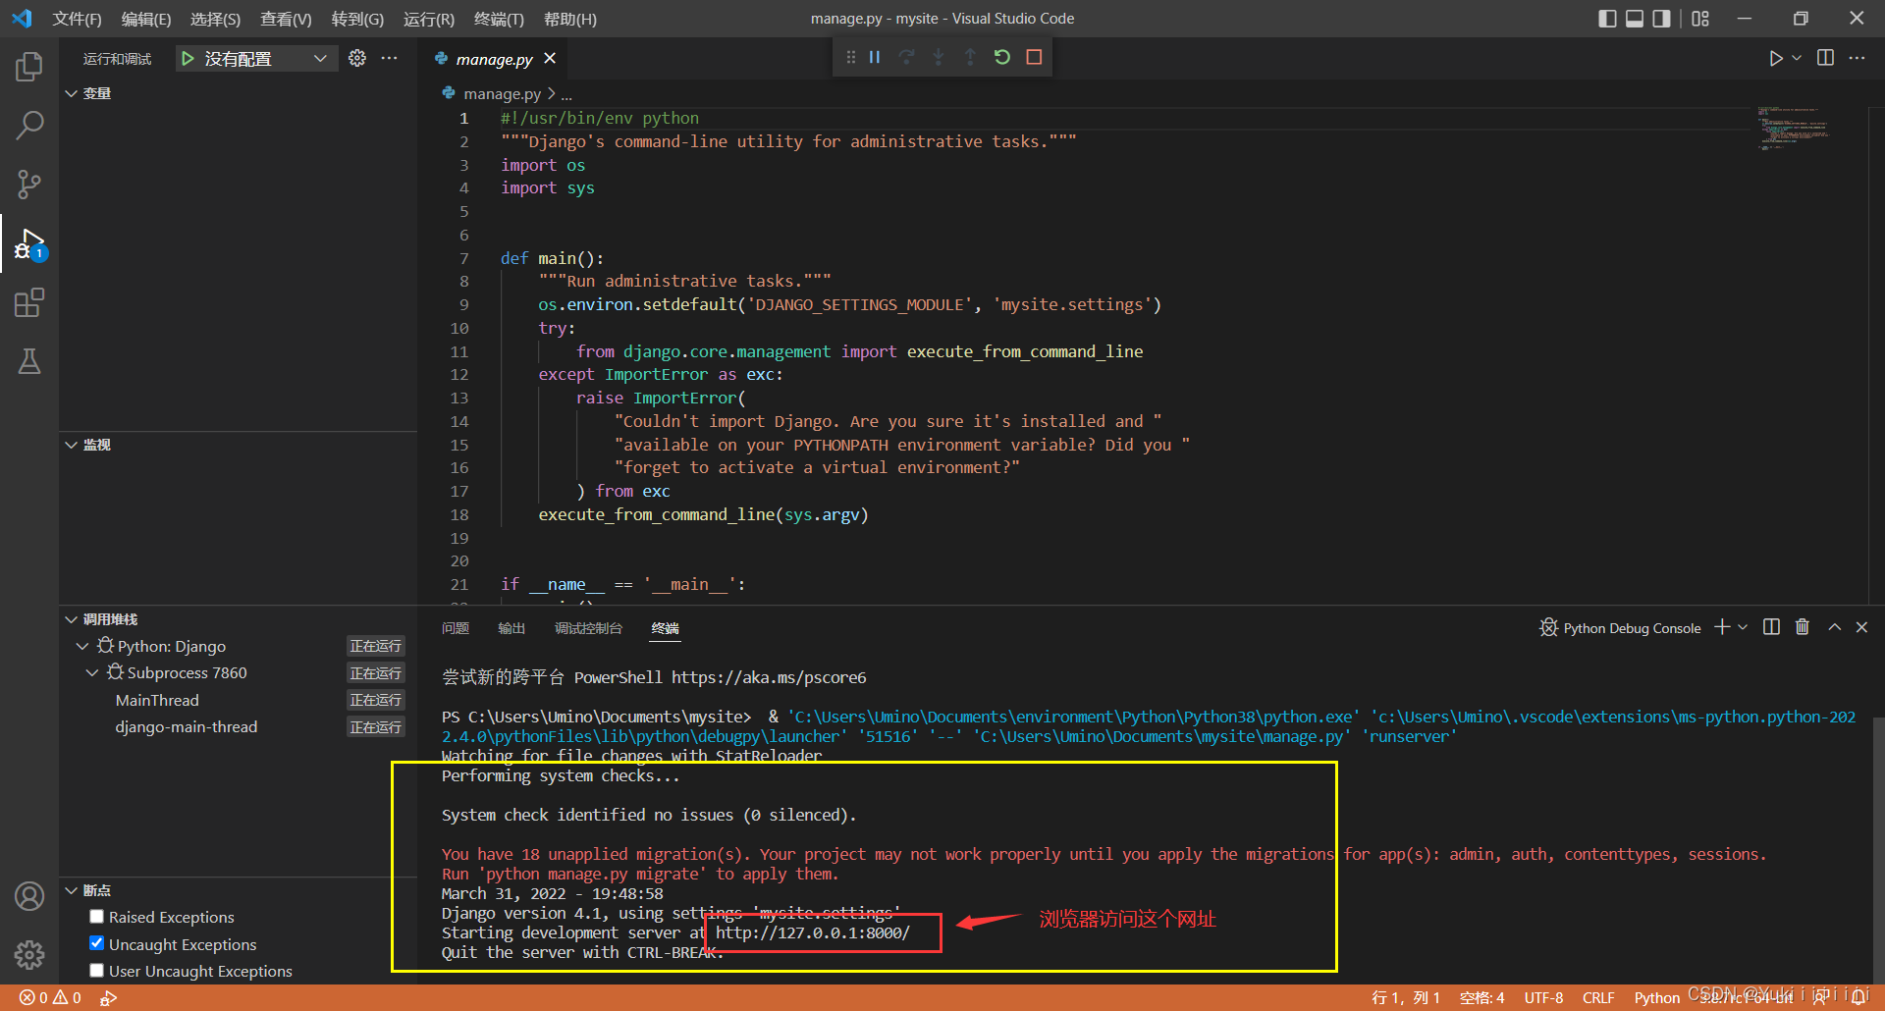Add a new terminal with plus icon
Image resolution: width=1885 pixels, height=1011 pixels.
pos(1722,627)
